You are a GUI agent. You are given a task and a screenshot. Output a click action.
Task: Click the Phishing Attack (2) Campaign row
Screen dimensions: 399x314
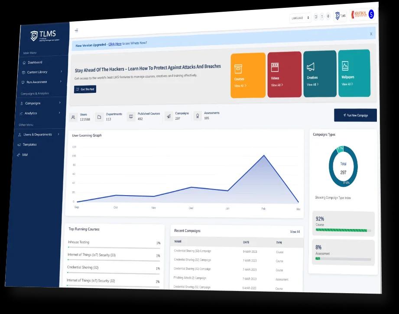coord(237,278)
